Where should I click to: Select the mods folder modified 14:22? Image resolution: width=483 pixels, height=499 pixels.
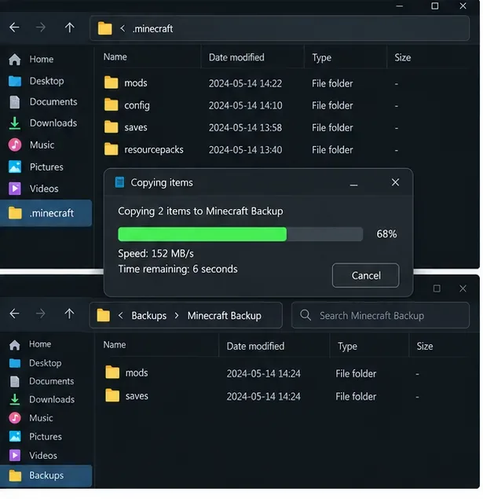[x=126, y=83]
